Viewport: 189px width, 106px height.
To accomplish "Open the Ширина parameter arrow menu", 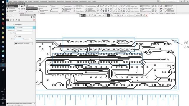I will pyautogui.click(x=13, y=30).
